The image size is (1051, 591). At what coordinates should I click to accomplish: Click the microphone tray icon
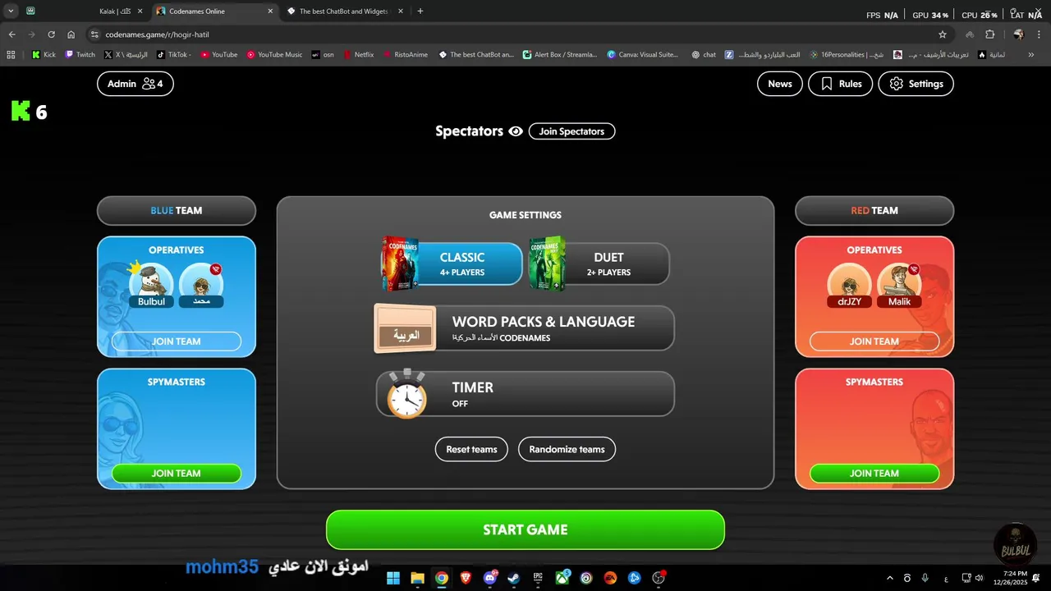[925, 578]
